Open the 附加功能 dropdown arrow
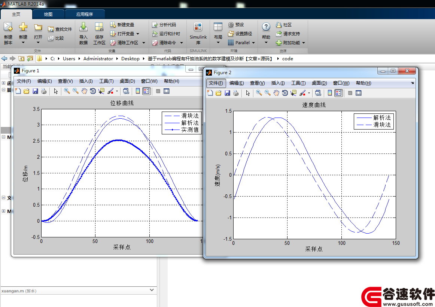 point(304,43)
